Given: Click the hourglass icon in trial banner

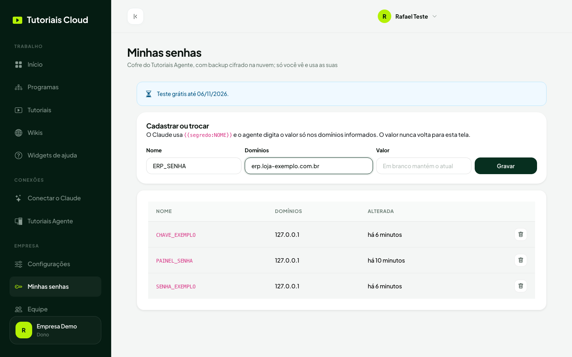Looking at the screenshot, I should [x=149, y=94].
